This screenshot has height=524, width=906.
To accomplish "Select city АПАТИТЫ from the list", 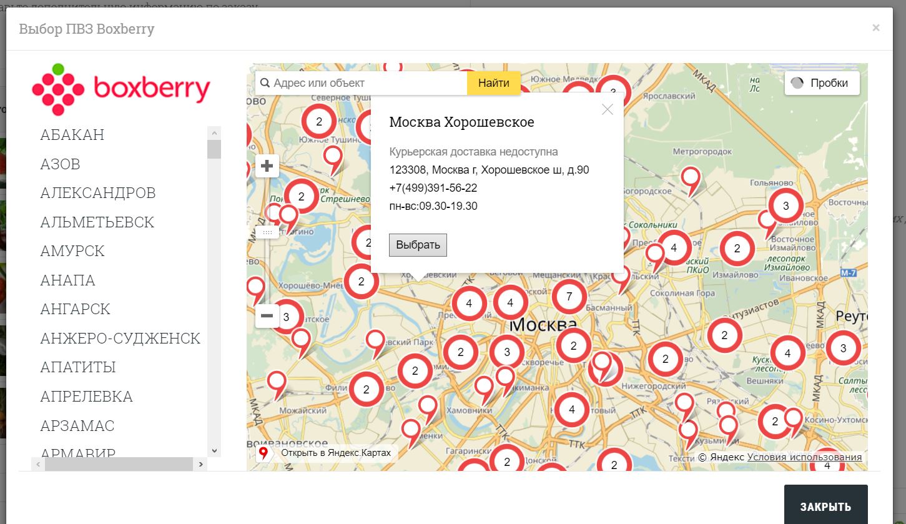I will coord(78,367).
